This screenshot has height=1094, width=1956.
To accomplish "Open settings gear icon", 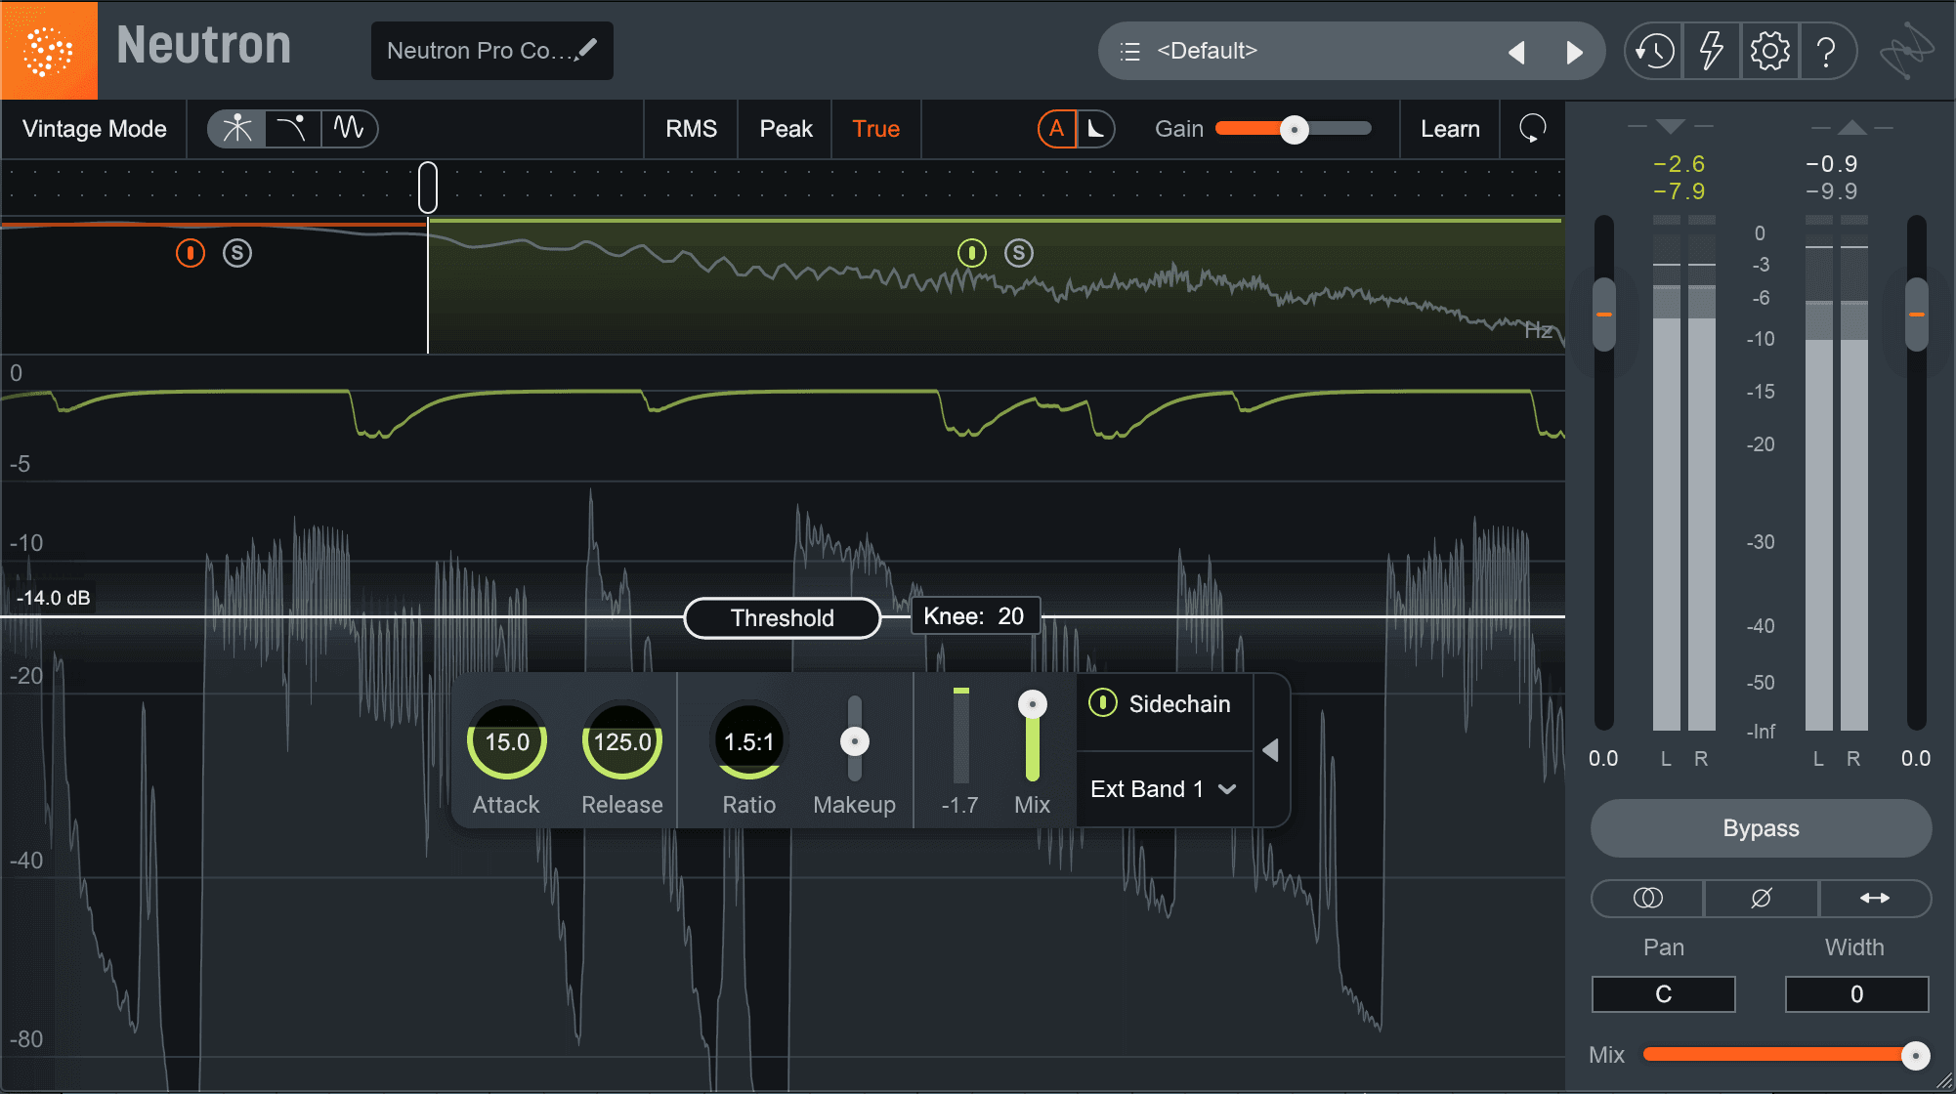I will pyautogui.click(x=1769, y=51).
